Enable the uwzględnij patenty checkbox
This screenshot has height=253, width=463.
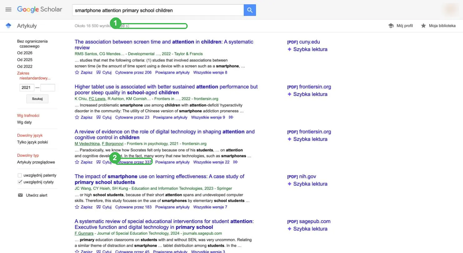click(20, 175)
